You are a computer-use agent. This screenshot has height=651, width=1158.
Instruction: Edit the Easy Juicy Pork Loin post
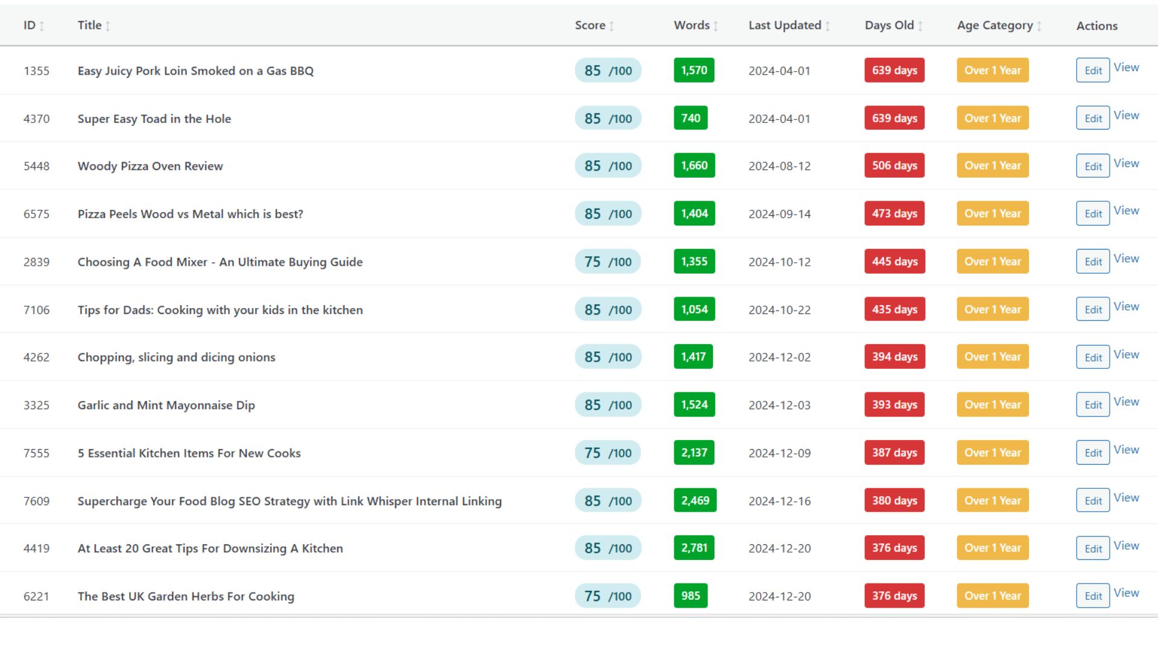pyautogui.click(x=1092, y=71)
